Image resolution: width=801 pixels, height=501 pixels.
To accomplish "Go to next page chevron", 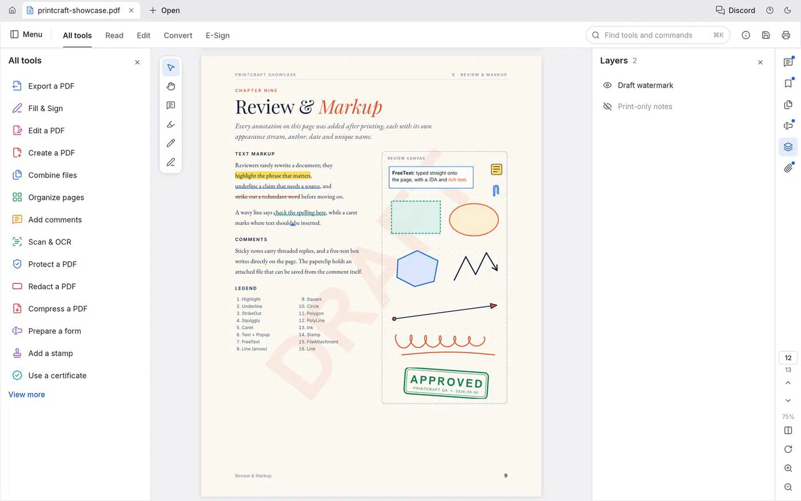I will coord(788,401).
